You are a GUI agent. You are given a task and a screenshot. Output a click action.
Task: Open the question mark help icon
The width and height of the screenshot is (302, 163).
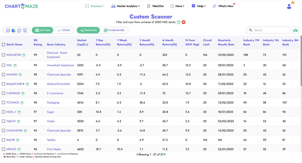(179, 22)
